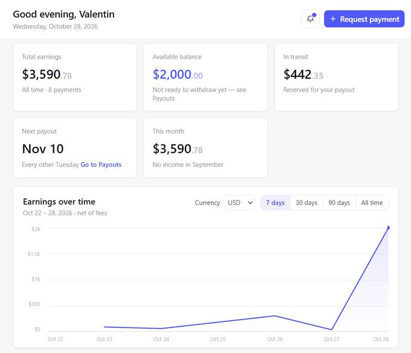Click 'No income in September' text
This screenshot has width=411, height=353.
click(x=188, y=164)
